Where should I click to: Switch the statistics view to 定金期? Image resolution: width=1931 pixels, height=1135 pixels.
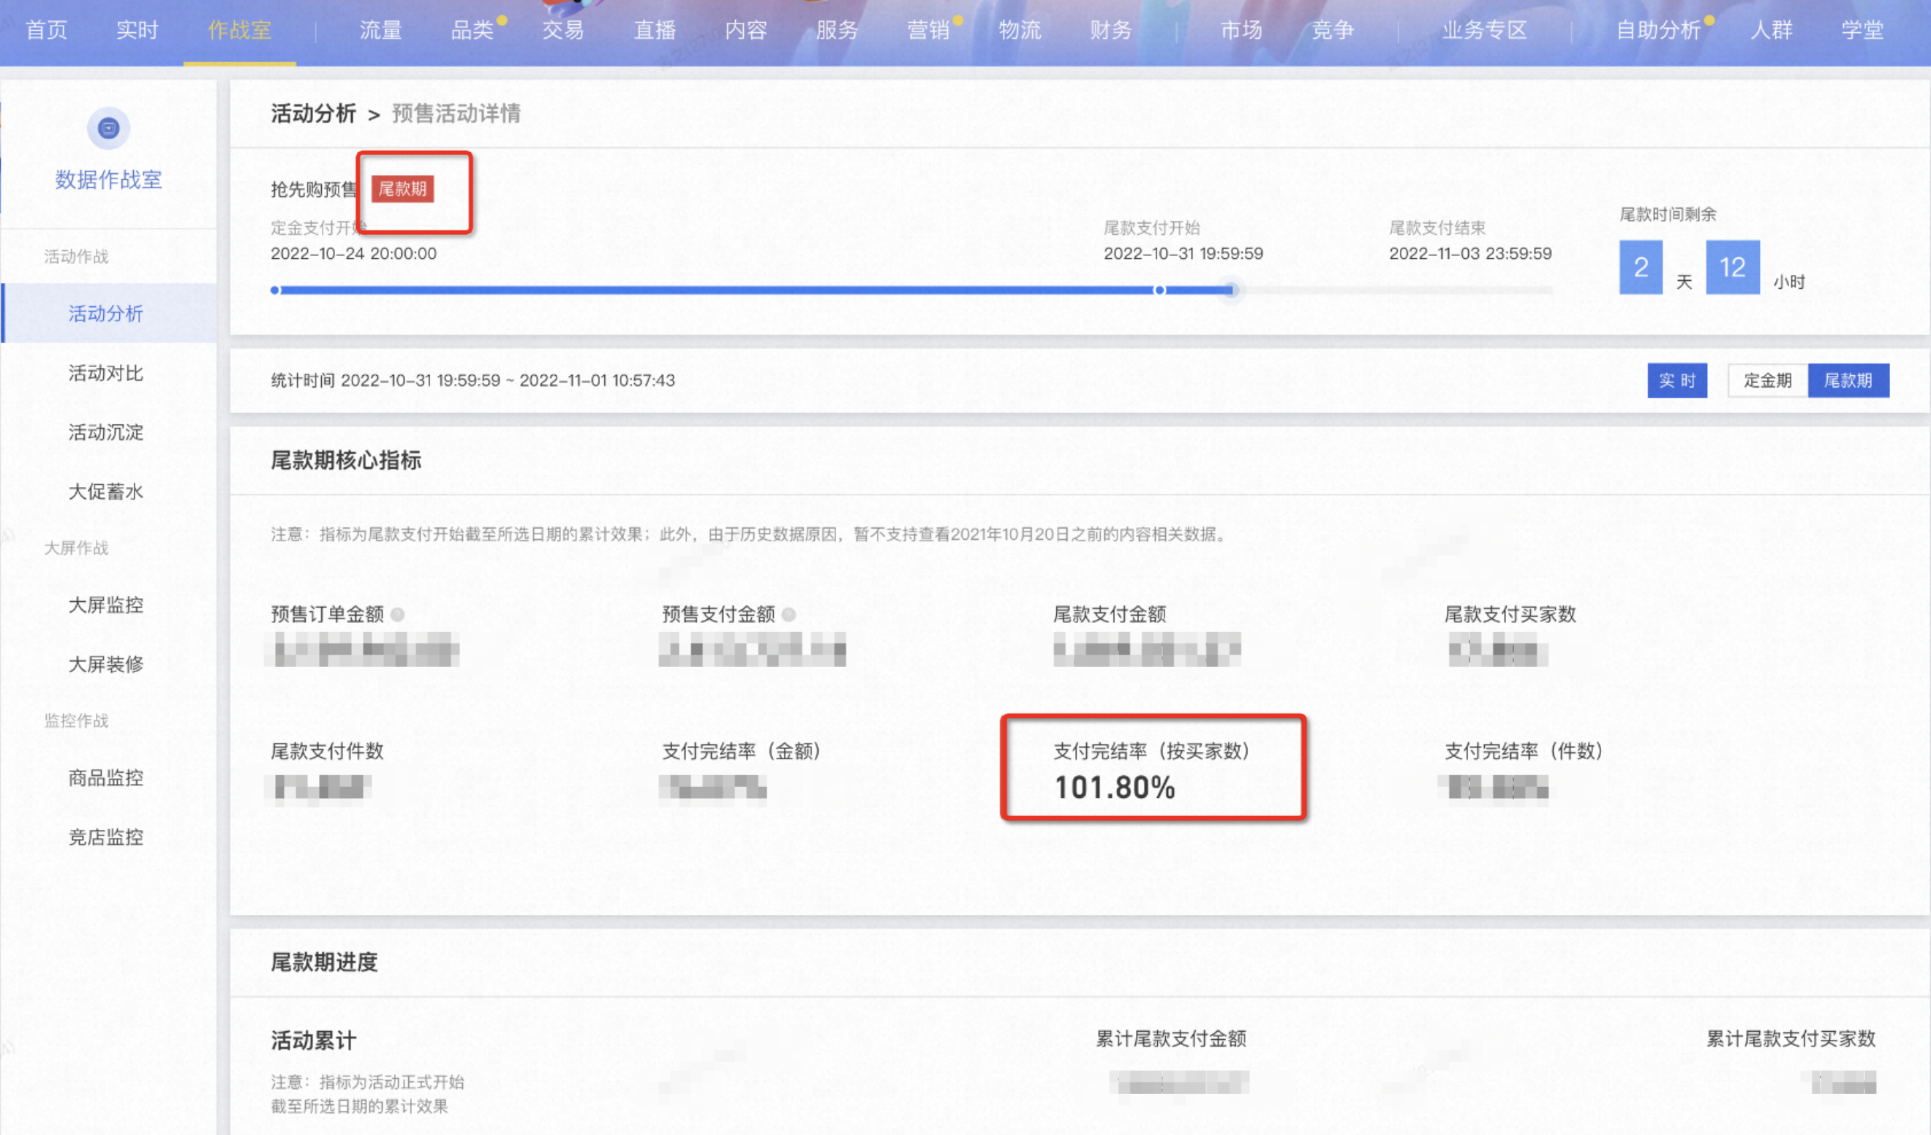point(1767,380)
